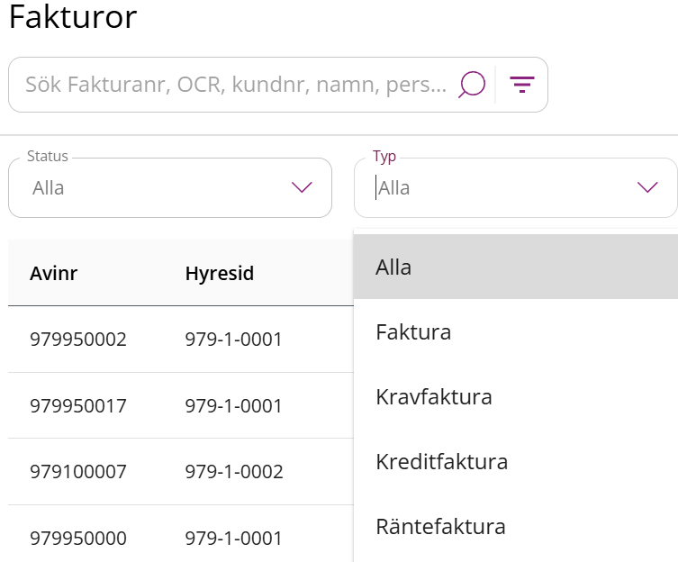Open invoice number 979950017
Viewport: 678px width, 562px height.
click(78, 406)
